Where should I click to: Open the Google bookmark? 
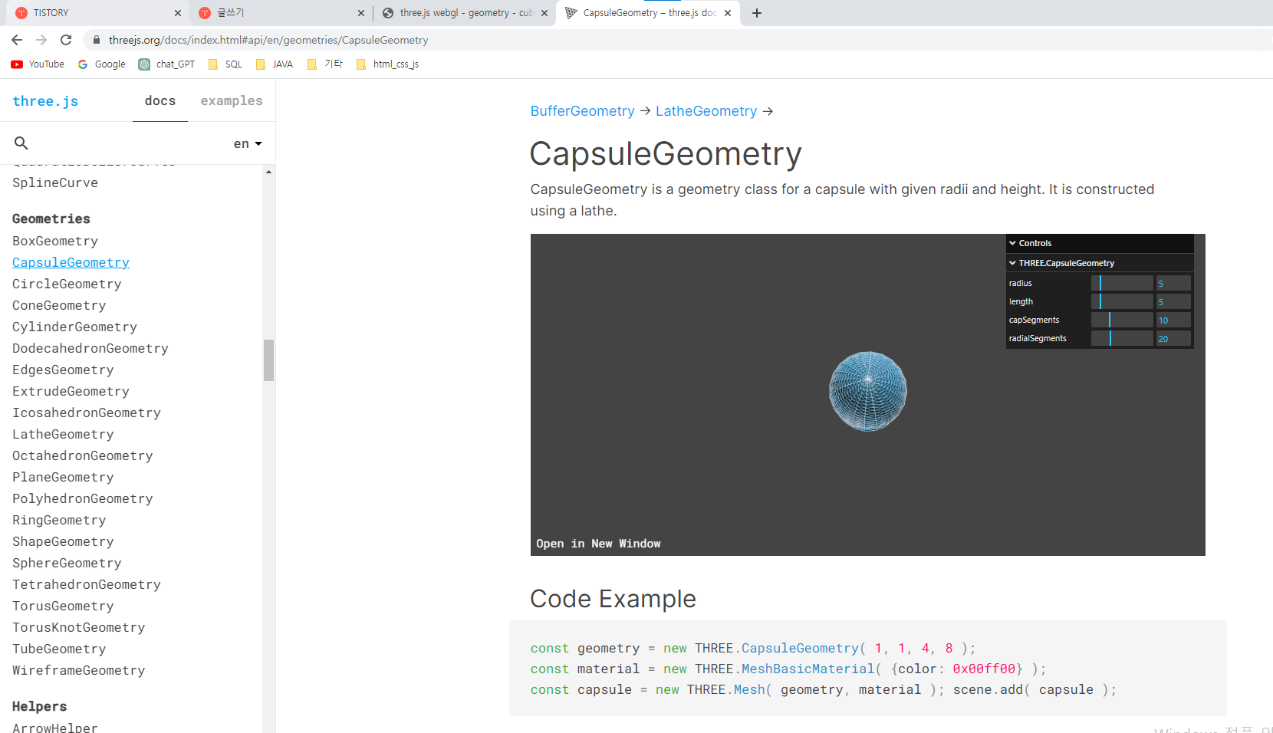point(102,64)
